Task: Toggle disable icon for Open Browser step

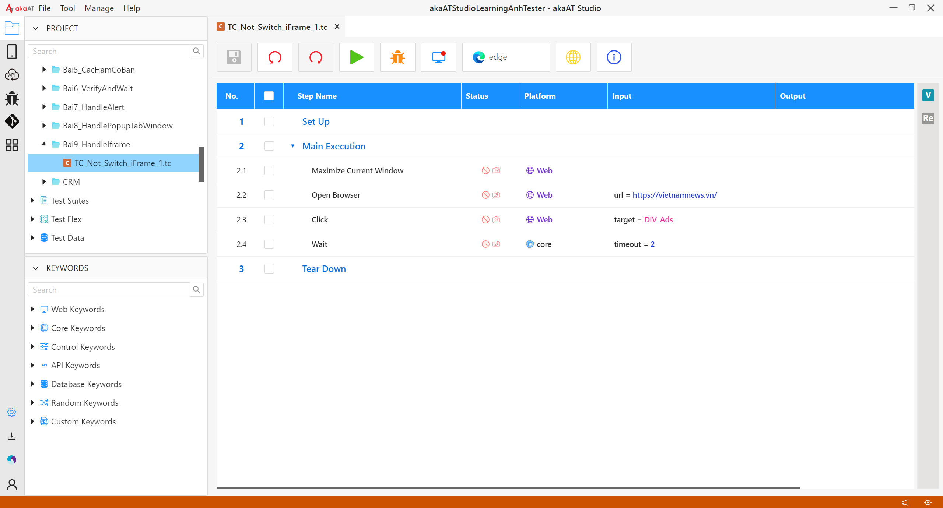Action: click(x=485, y=195)
